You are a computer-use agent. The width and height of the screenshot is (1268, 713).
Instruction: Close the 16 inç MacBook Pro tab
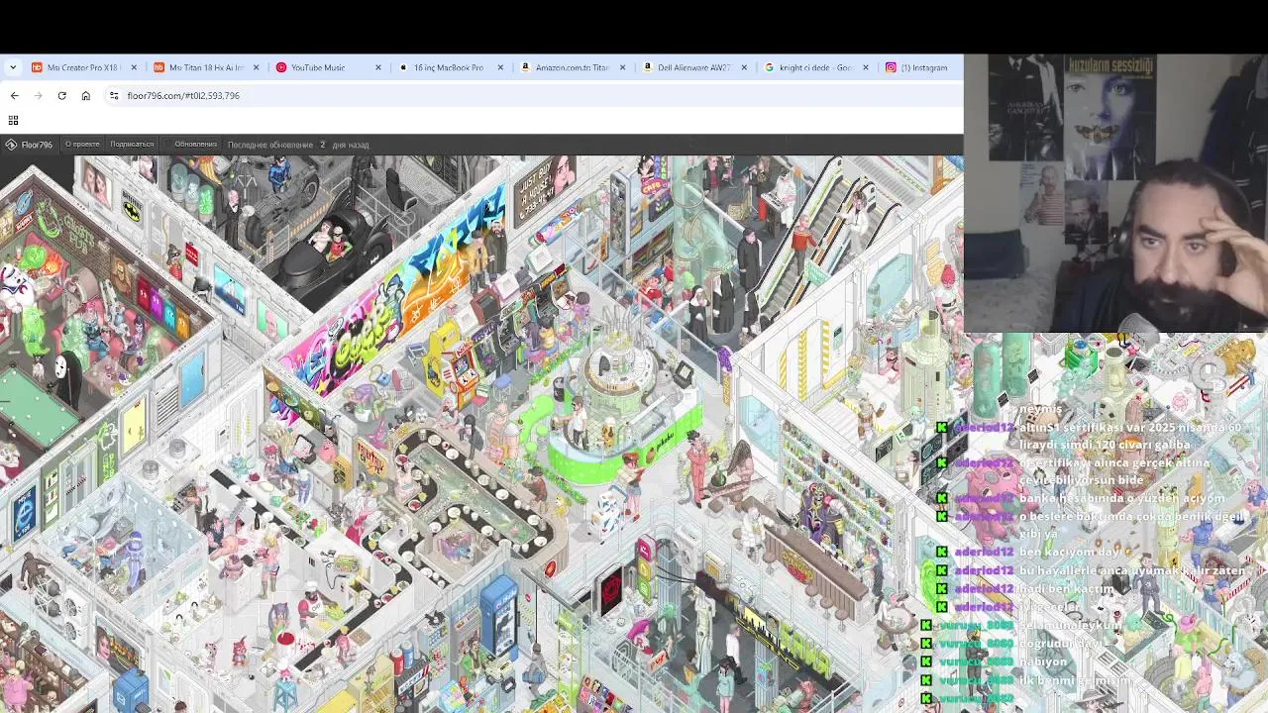pos(499,67)
